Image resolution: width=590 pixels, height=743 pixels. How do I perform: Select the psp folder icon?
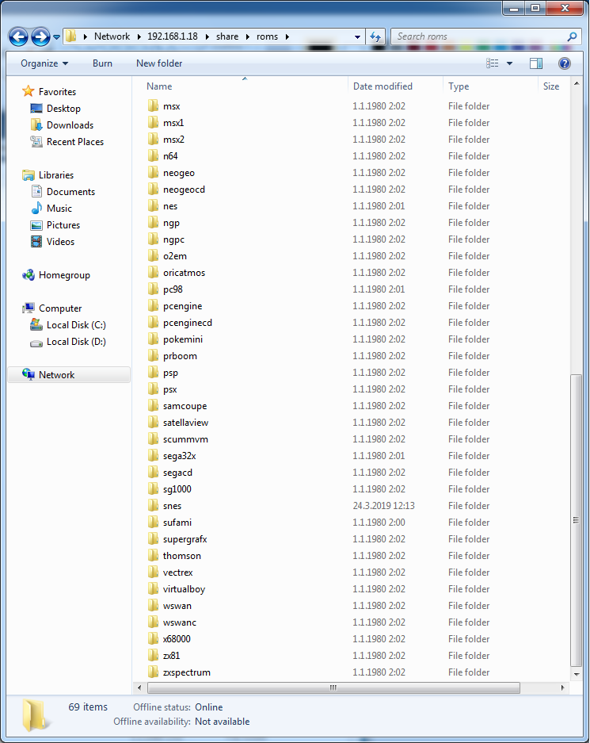[153, 372]
